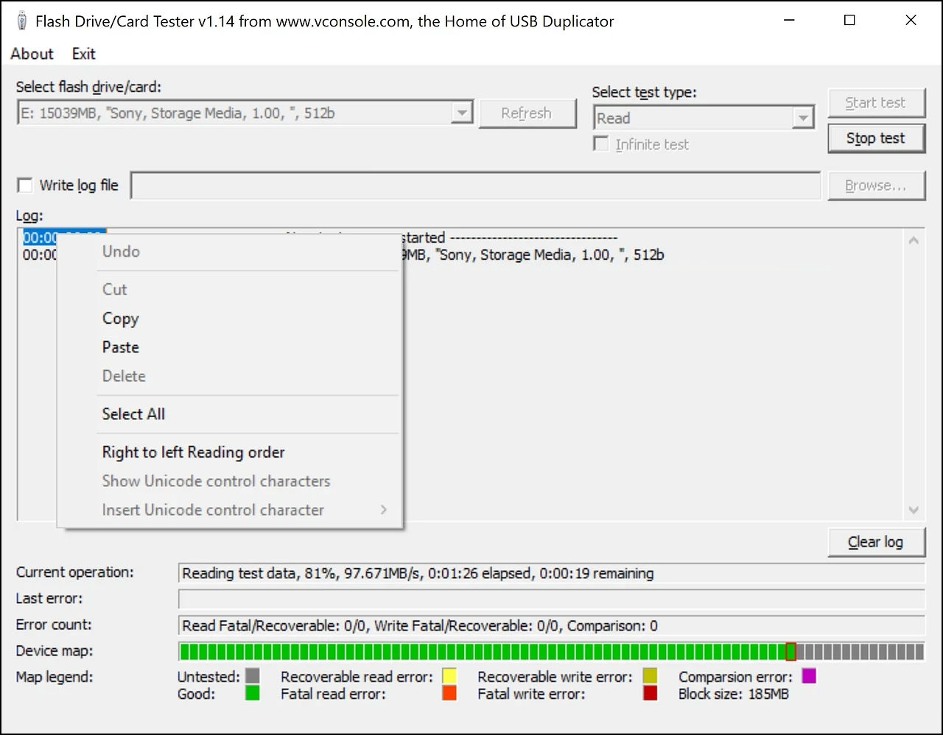Select Copy from the context menu
This screenshot has height=735, width=943.
(x=120, y=319)
